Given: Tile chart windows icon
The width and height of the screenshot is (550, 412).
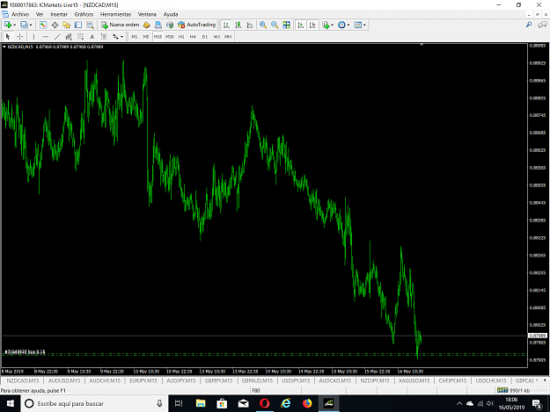Looking at the screenshot, I should tap(287, 25).
